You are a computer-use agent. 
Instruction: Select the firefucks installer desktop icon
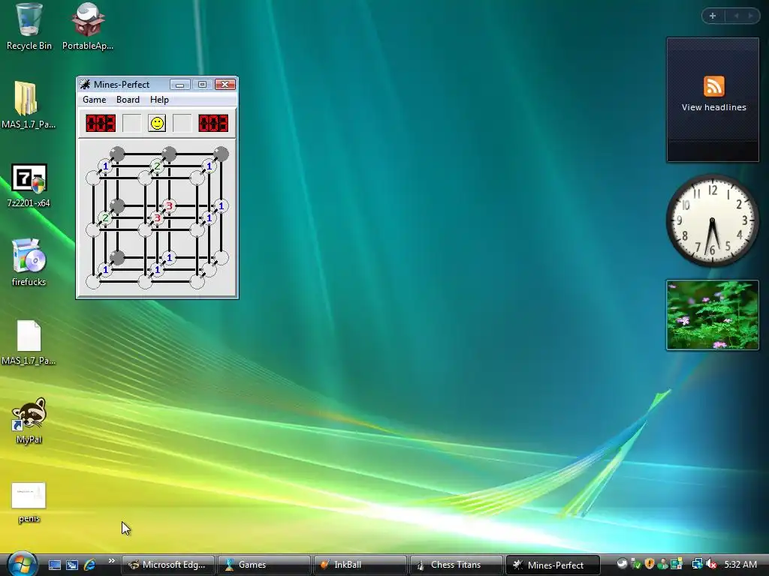tap(29, 262)
